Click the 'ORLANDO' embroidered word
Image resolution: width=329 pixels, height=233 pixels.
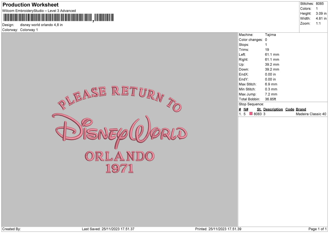120,156
